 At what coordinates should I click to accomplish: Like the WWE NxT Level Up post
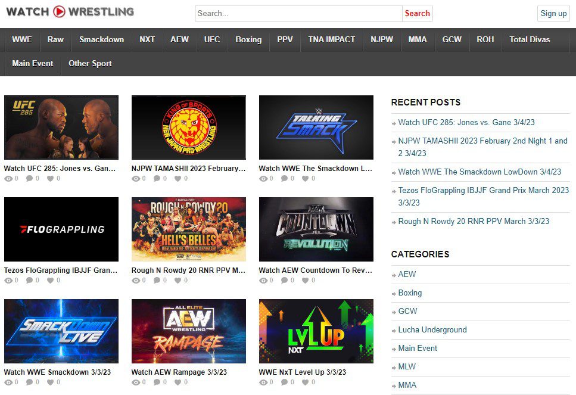coord(305,382)
